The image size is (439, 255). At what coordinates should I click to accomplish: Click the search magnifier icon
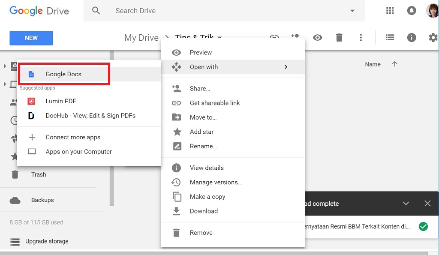[96, 11]
